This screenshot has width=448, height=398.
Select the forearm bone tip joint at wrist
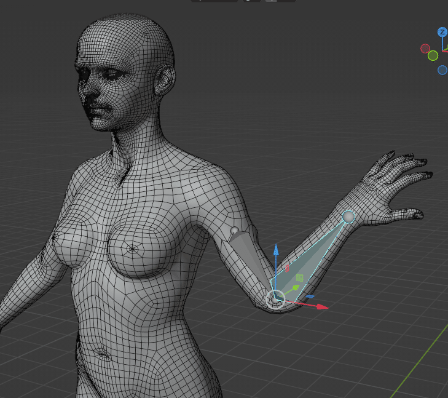(348, 217)
